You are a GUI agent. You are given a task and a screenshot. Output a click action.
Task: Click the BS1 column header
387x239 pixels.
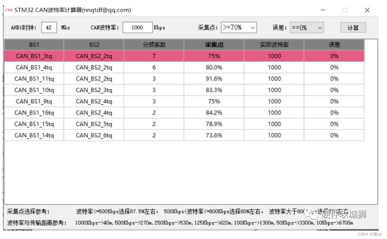33,44
